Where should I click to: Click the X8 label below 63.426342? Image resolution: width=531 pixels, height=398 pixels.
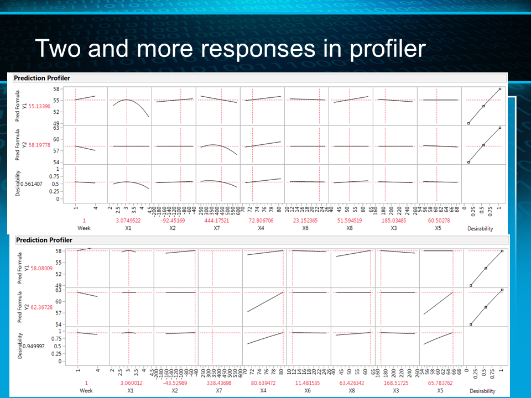(x=352, y=391)
